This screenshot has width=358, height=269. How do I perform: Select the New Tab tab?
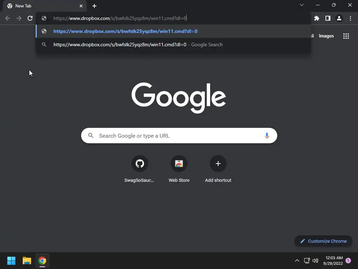click(x=45, y=6)
